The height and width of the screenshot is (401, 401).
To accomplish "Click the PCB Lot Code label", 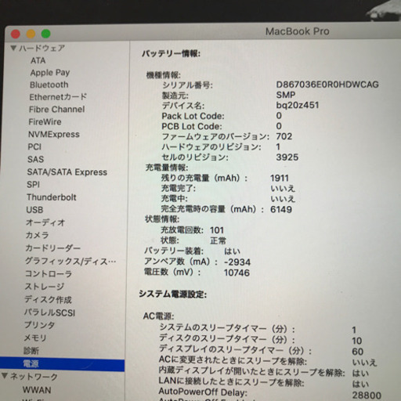I will pyautogui.click(x=192, y=126).
